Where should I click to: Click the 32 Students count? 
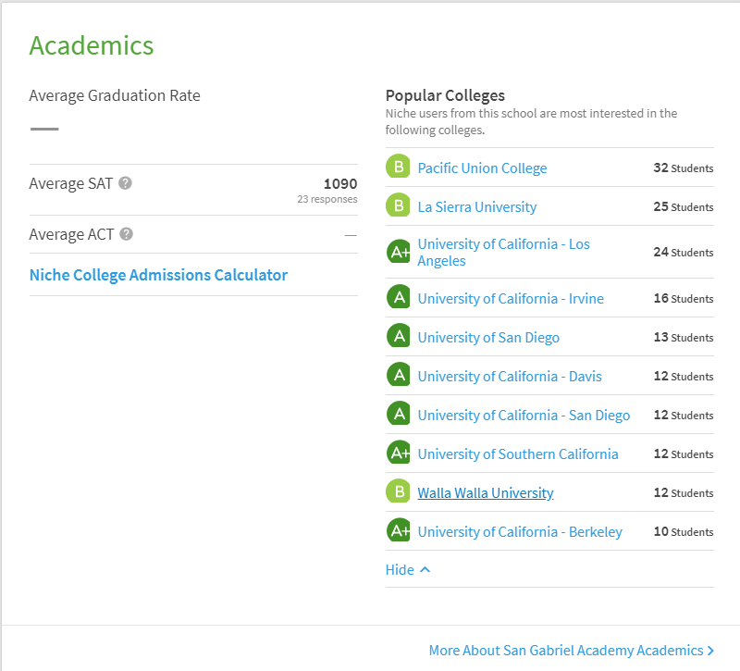click(684, 168)
